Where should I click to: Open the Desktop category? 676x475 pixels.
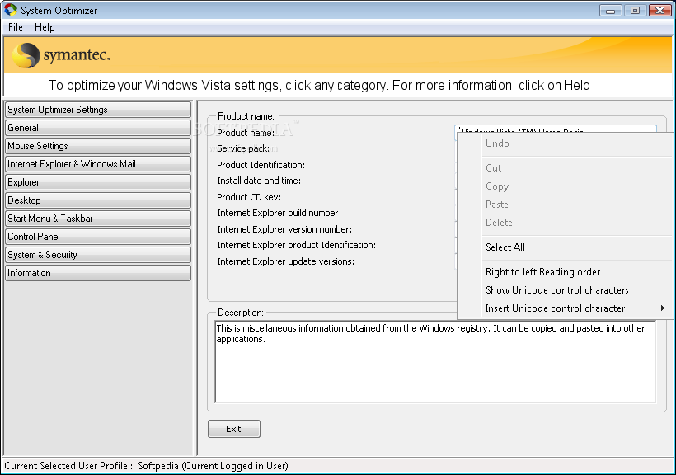(98, 200)
